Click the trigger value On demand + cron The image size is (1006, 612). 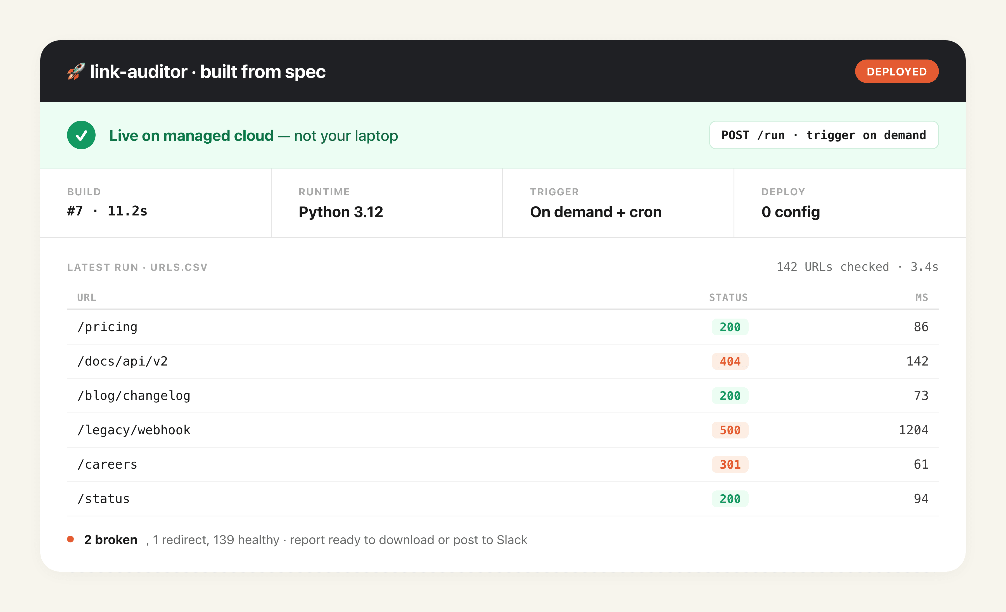596,212
